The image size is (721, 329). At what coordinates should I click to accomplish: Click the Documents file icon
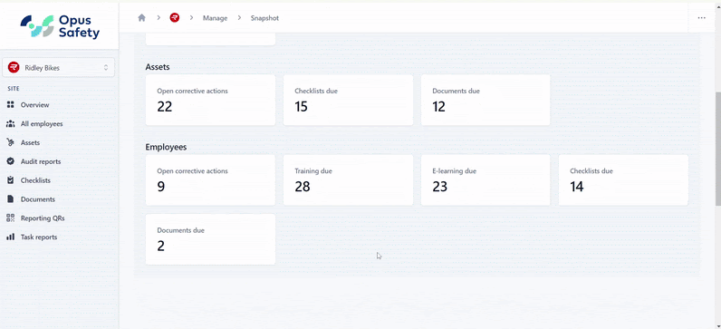point(11,199)
